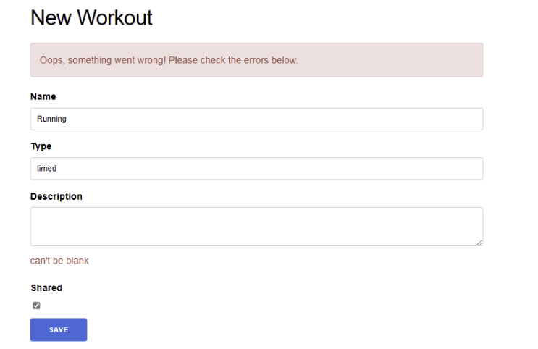Click the red error alert banner
538x349 pixels.
(x=391, y=60)
